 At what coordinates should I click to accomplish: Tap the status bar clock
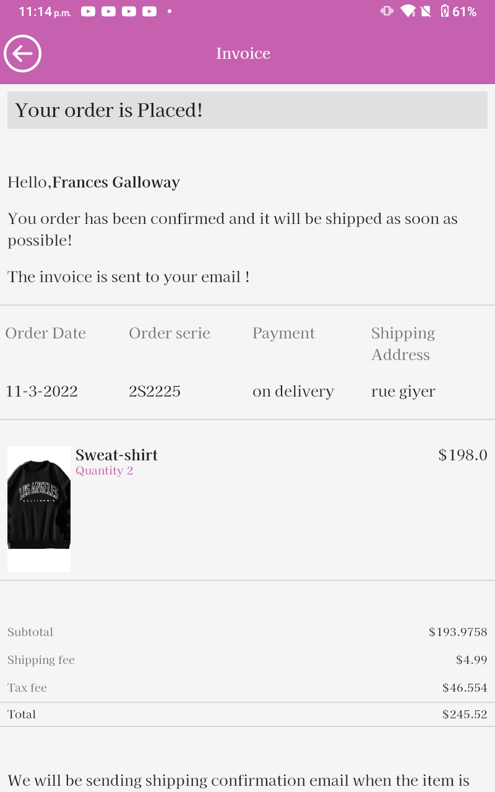45,11
